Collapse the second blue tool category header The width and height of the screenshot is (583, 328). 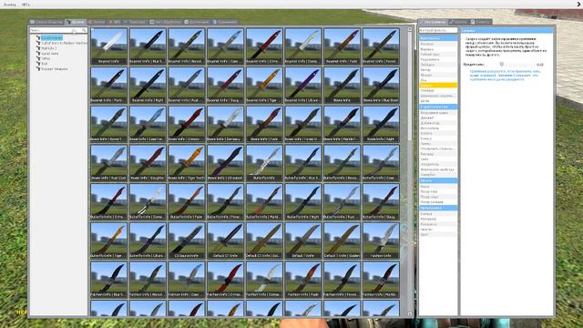point(438,107)
